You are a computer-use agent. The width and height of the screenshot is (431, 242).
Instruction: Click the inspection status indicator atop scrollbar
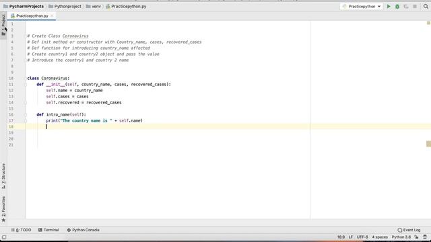(428, 24)
